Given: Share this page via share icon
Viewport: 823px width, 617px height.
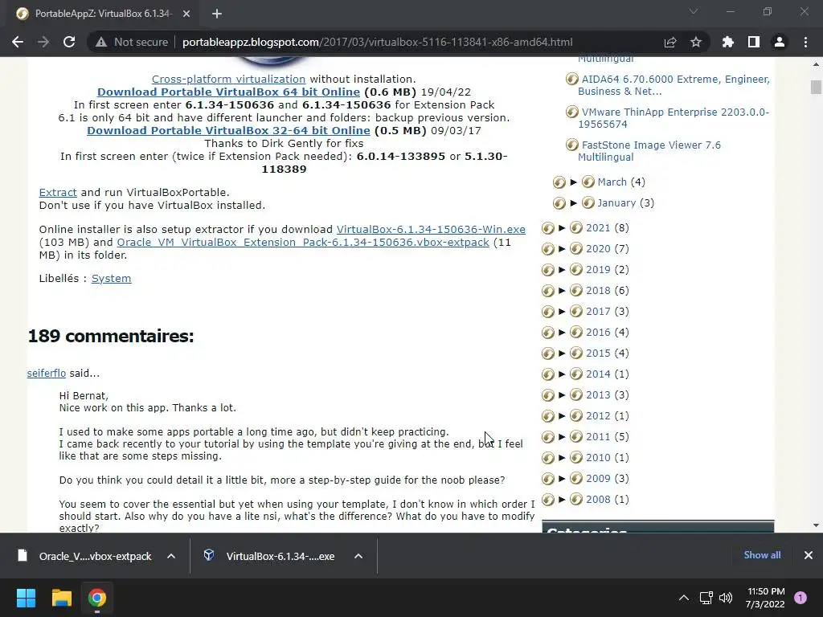Looking at the screenshot, I should click(670, 42).
